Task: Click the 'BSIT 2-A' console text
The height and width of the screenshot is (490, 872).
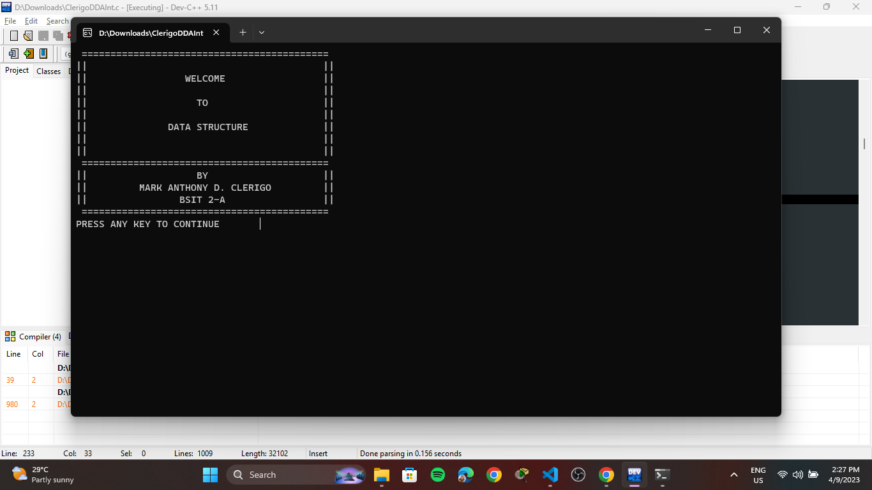Action: tap(202, 200)
